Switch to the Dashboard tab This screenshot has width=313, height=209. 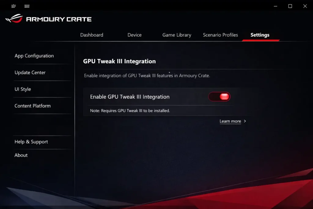coord(91,35)
